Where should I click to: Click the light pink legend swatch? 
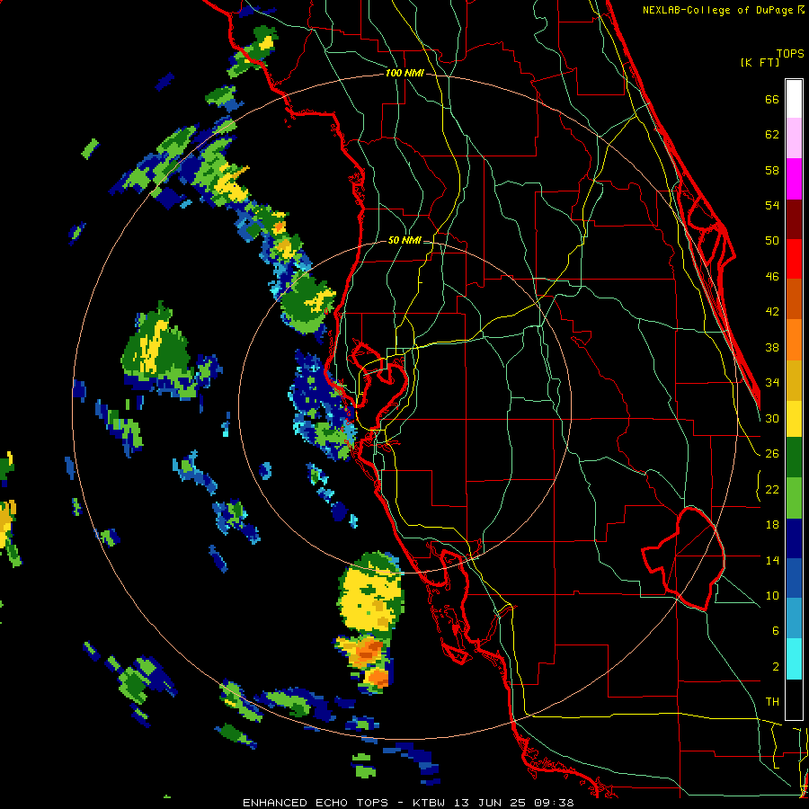794,138
